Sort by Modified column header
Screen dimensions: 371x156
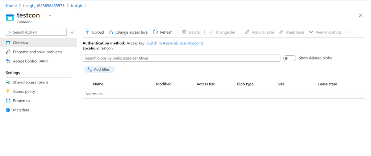tap(164, 84)
